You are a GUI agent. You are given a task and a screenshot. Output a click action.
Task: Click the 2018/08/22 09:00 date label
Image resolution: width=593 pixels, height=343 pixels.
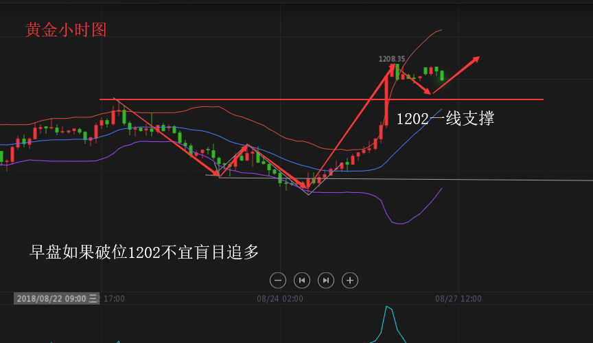pyautogui.click(x=57, y=298)
